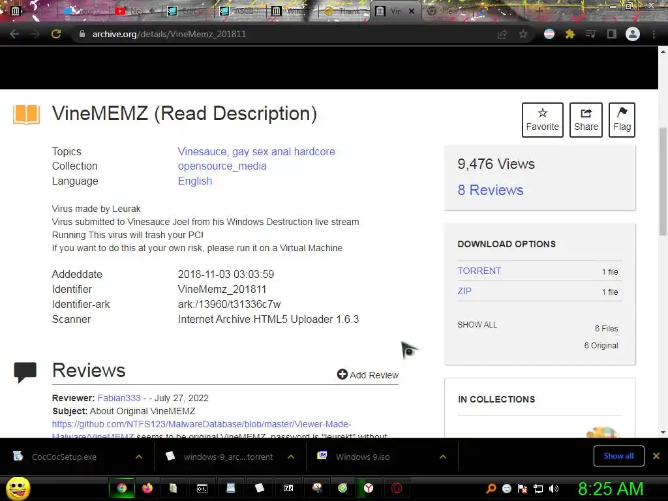
Task: Click SHOW ALL download files
Action: (x=477, y=325)
